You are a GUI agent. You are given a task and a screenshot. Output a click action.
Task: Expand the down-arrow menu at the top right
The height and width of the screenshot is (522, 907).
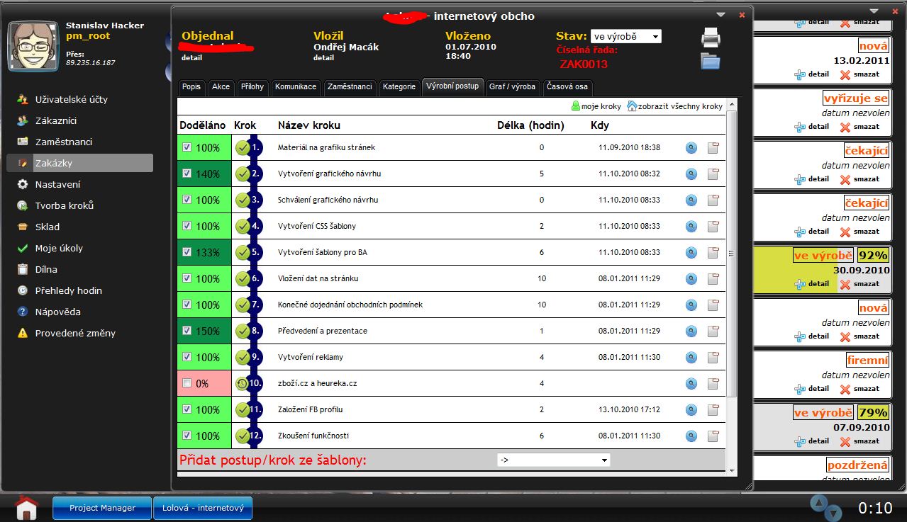(874, 11)
